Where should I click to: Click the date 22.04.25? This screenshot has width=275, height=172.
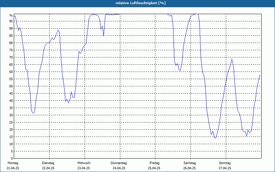coord(48,168)
